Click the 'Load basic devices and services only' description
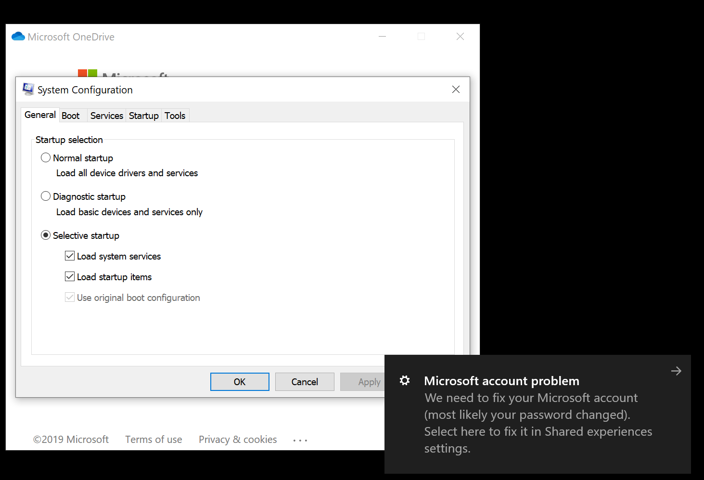This screenshot has height=480, width=704. [x=129, y=212]
